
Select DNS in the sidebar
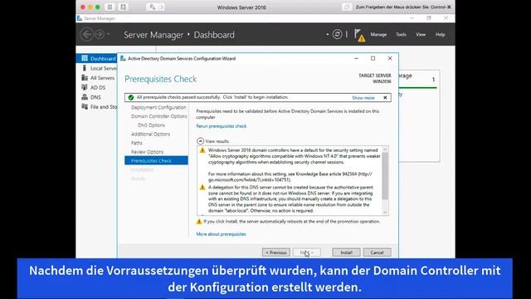click(x=96, y=97)
